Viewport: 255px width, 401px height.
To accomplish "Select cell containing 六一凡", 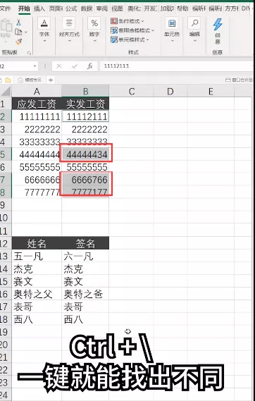I will tap(85, 256).
